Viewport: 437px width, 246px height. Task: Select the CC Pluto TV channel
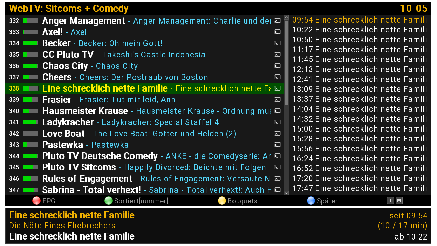point(145,55)
